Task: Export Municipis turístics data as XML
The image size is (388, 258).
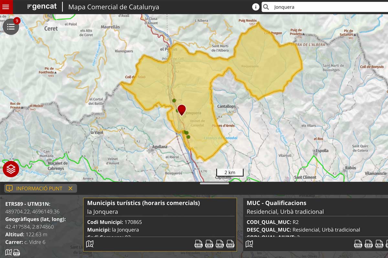Action: (x=220, y=244)
